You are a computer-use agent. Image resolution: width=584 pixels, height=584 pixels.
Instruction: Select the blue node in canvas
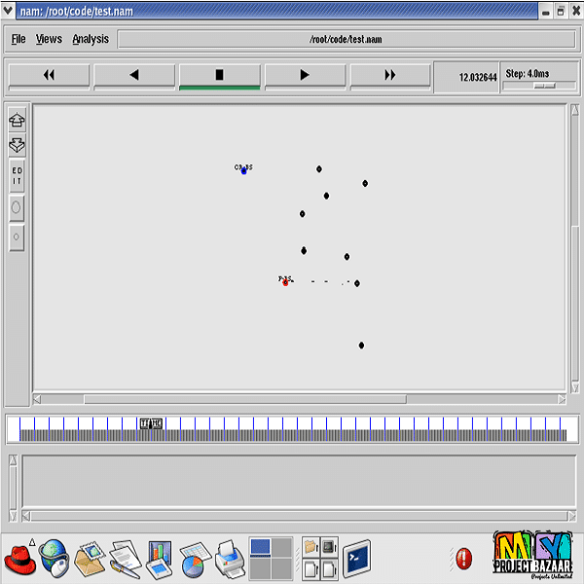[244, 171]
